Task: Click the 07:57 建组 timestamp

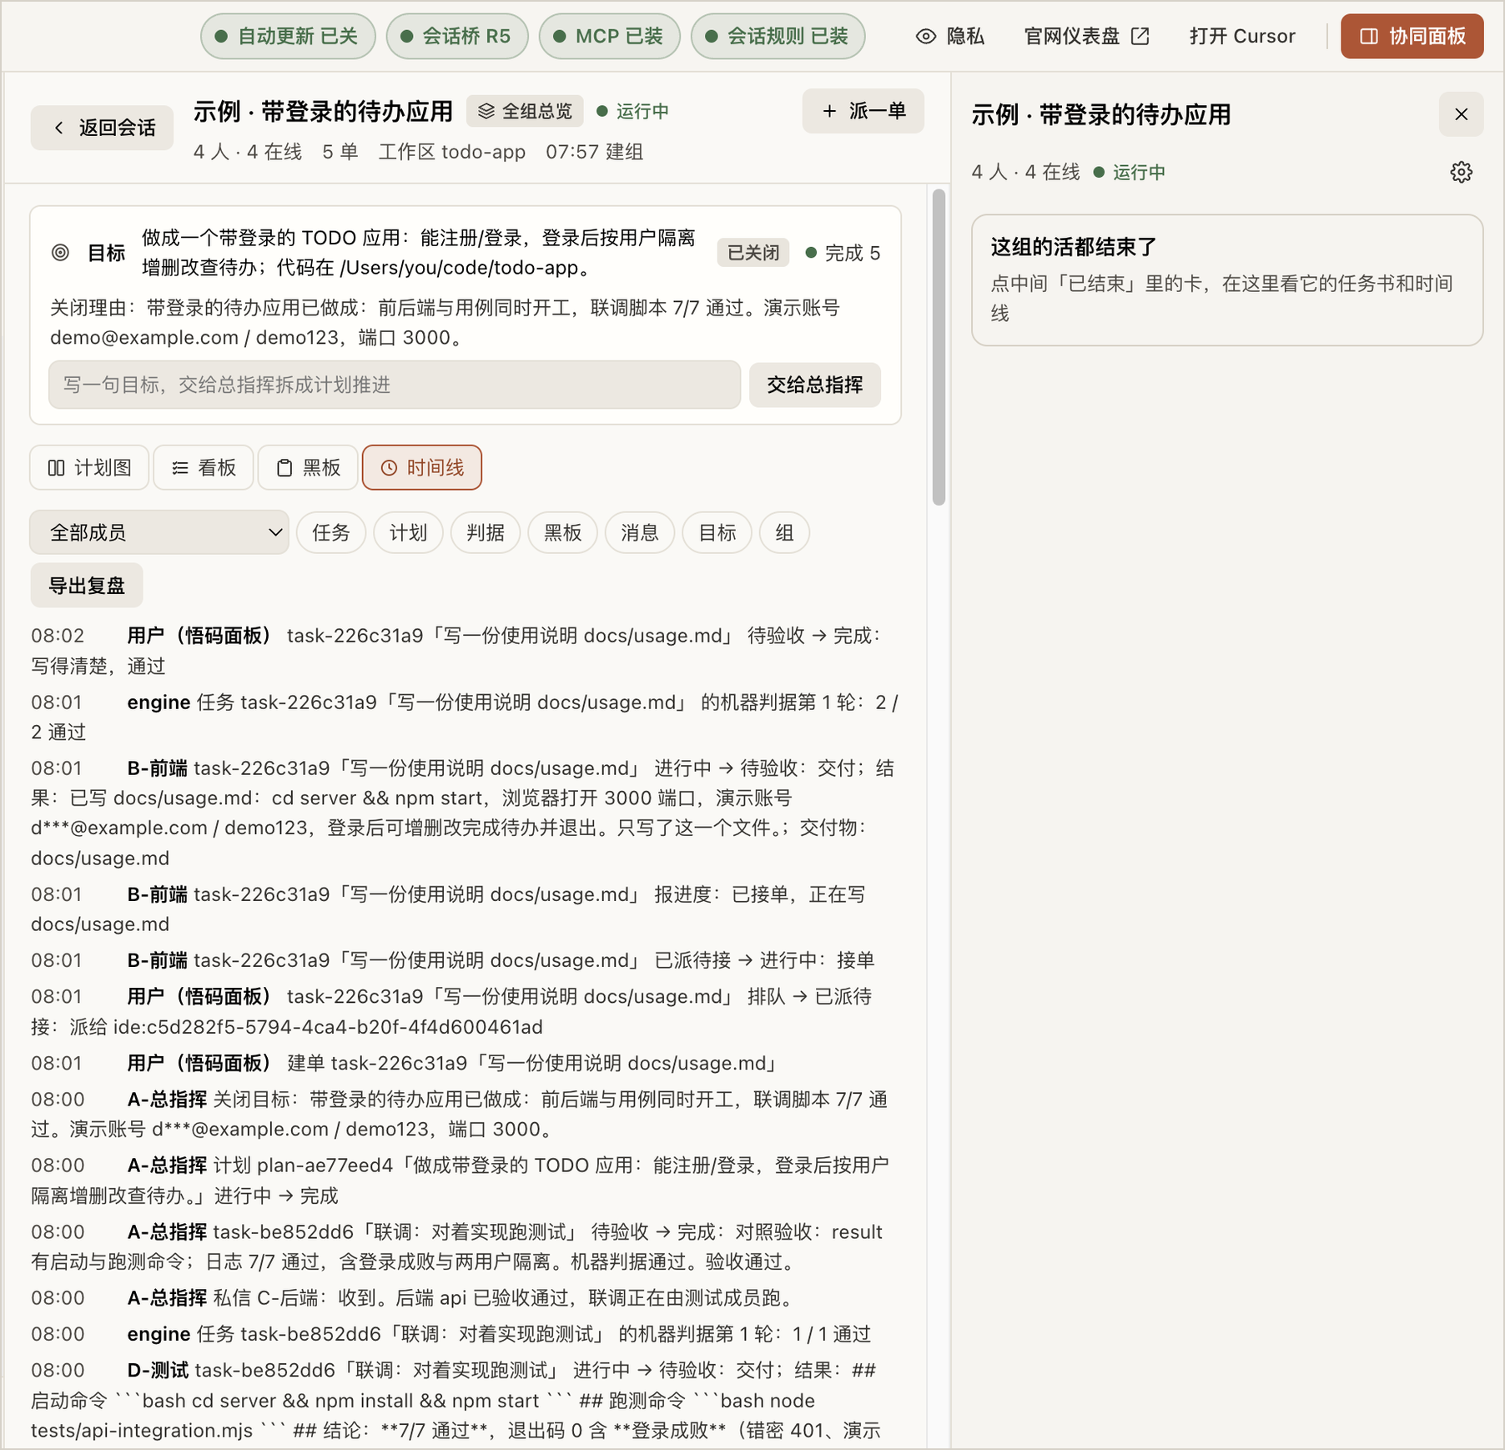Action: pyautogui.click(x=594, y=152)
